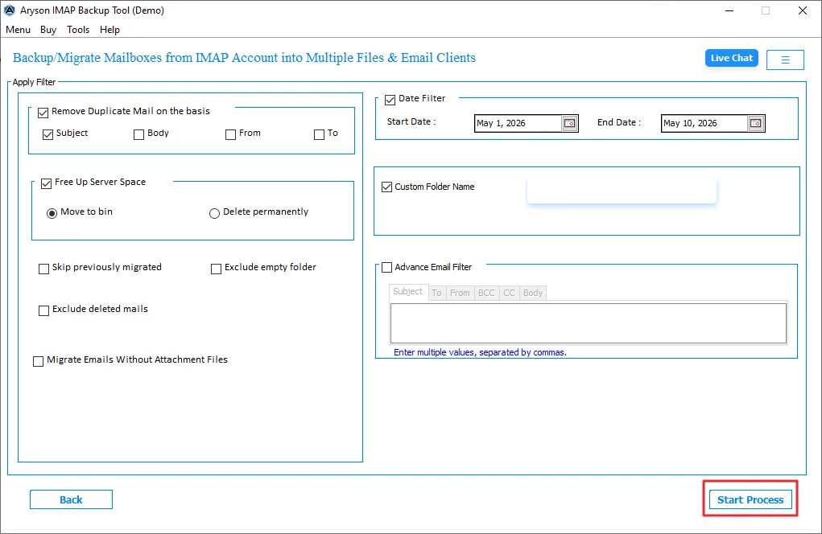
Task: Open the Menu menu
Action: point(18,30)
